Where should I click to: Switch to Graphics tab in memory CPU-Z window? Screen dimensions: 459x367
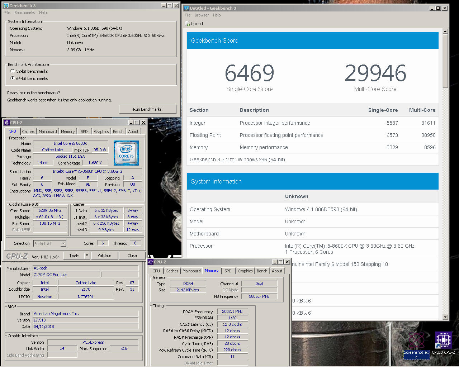[x=245, y=271]
